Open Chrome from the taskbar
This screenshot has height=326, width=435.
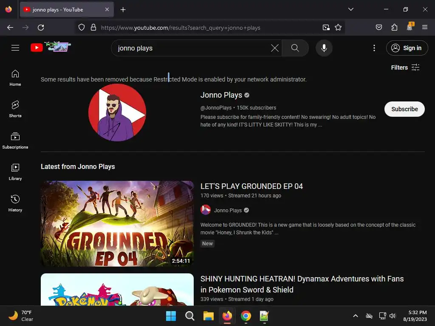click(246, 316)
